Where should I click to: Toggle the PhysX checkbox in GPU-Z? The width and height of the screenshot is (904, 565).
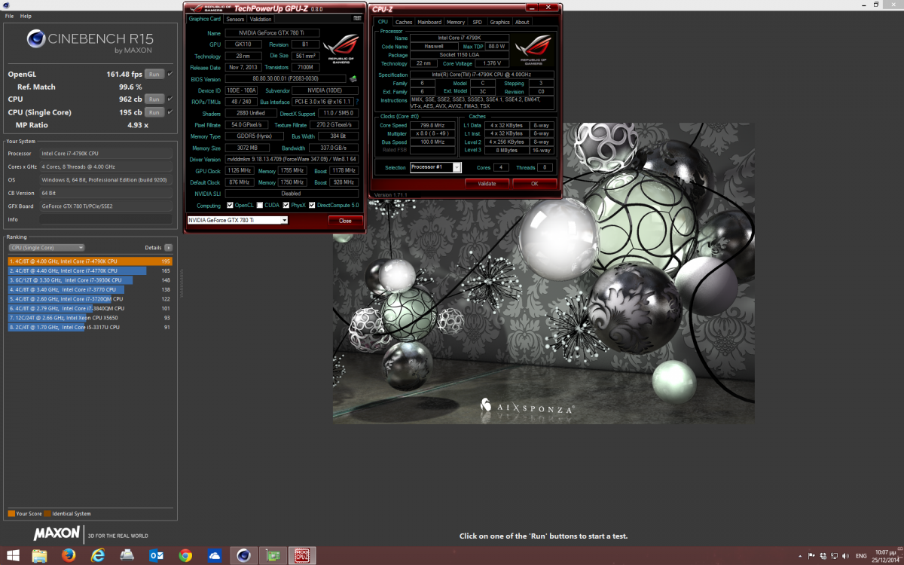tap(286, 205)
